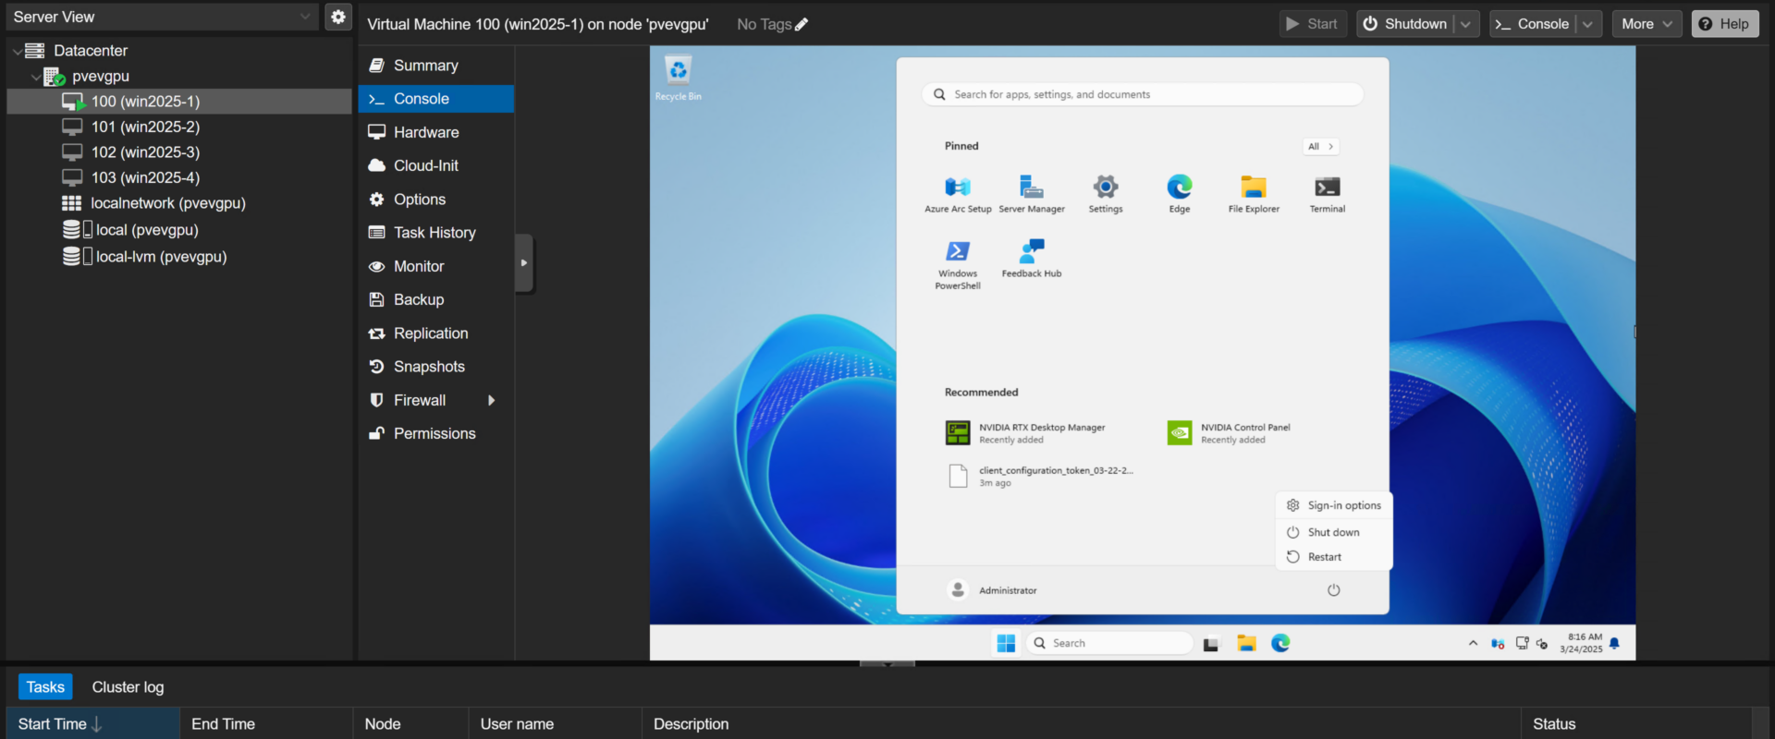Select localnetwork (pvevgpu) in tree

(x=179, y=203)
